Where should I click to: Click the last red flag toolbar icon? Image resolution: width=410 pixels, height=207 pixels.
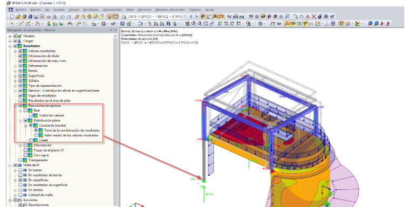click(x=388, y=23)
